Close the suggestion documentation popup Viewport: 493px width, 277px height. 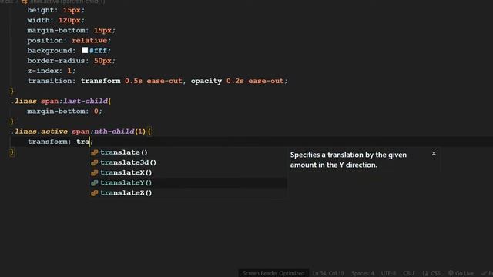coord(434,154)
